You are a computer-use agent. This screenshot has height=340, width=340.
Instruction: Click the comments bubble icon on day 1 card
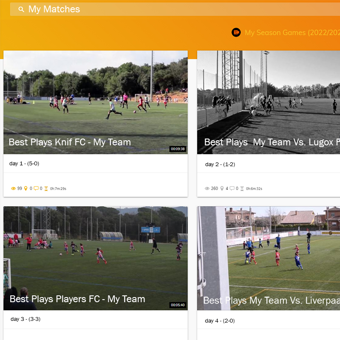tap(36, 188)
